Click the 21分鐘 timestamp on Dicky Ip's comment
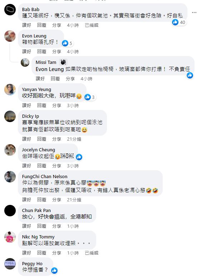Image resolution: width=201 pixels, height=277 pixels. 74,139
